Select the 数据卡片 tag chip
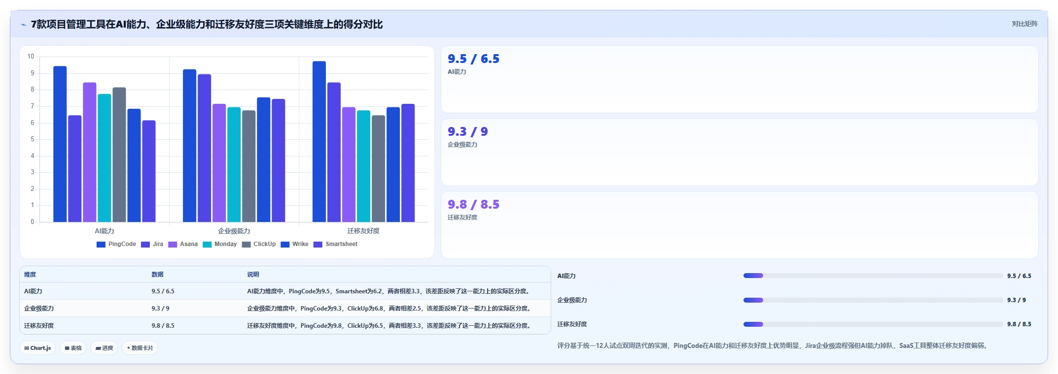 140,348
